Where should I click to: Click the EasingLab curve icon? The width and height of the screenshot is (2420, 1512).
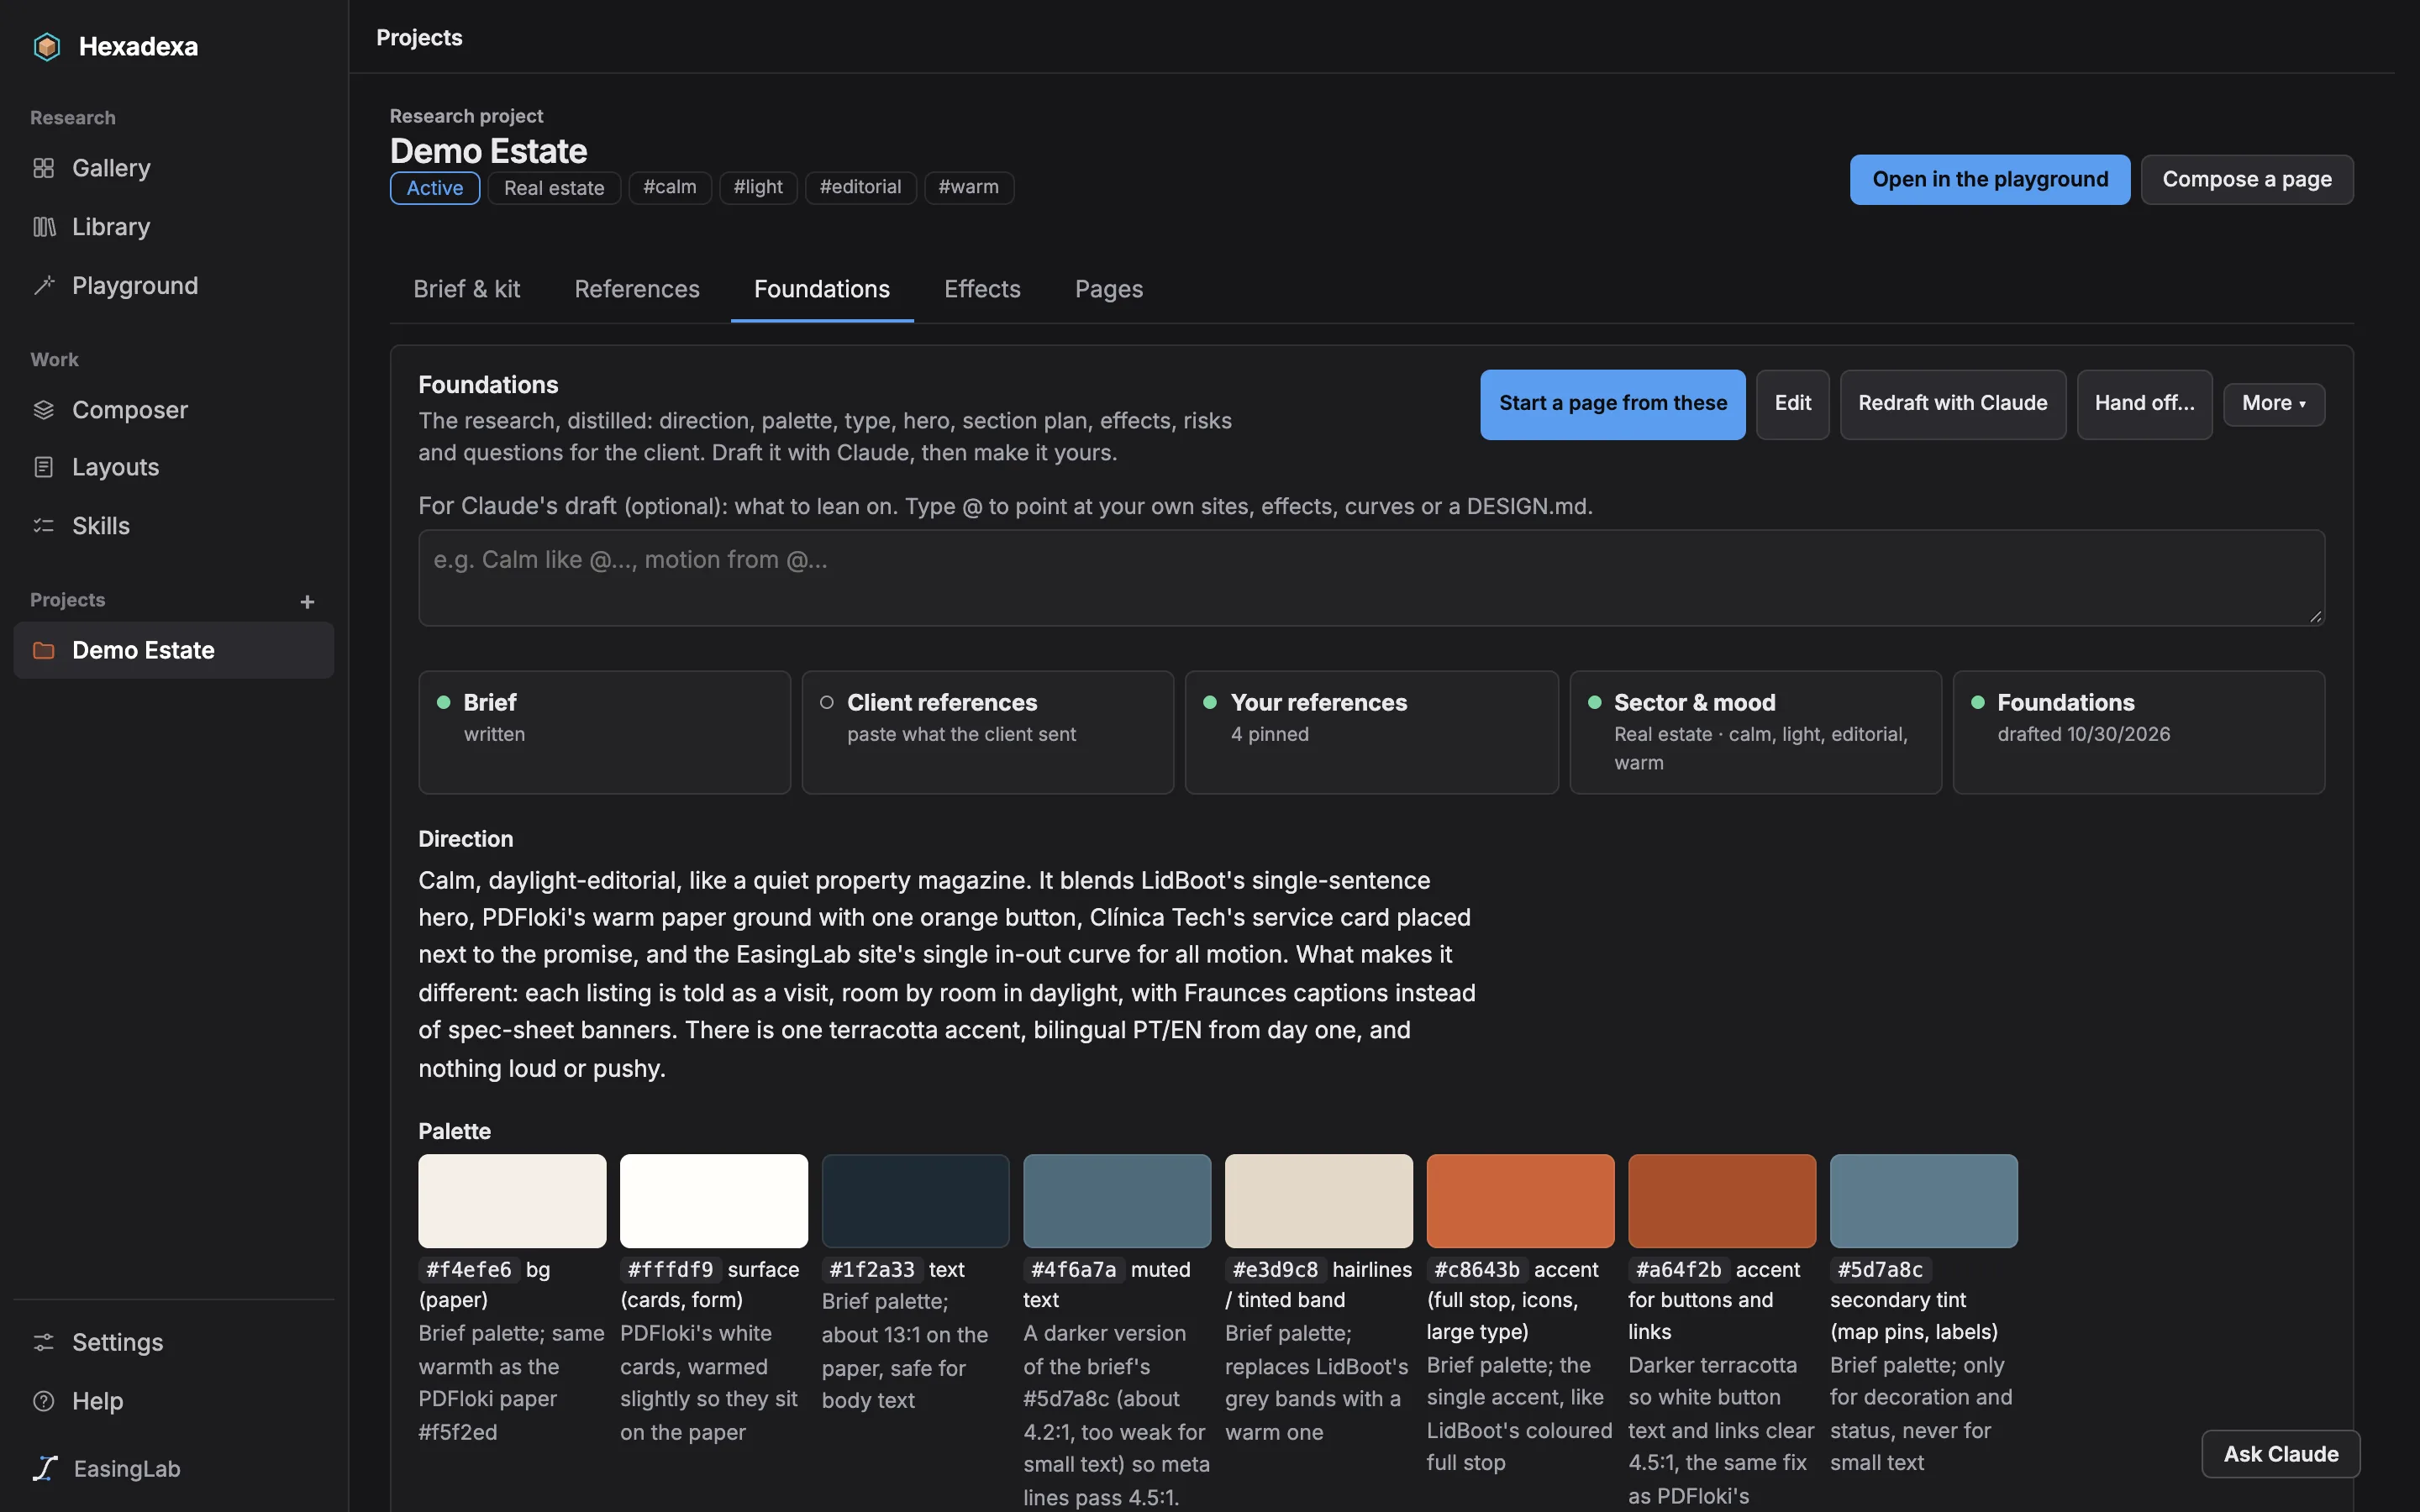click(x=45, y=1468)
